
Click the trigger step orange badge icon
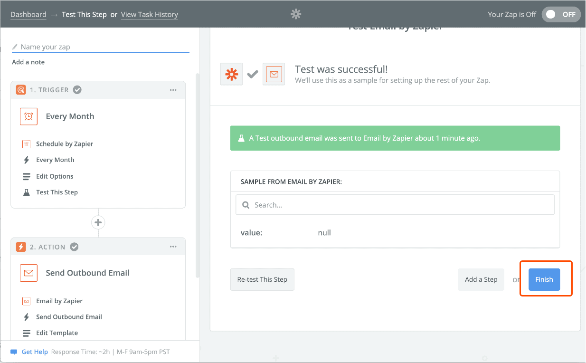pos(21,90)
